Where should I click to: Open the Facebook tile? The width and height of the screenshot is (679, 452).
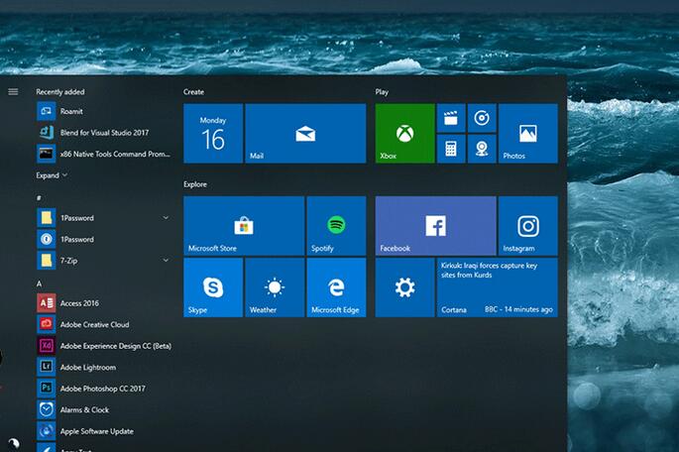[x=435, y=226]
